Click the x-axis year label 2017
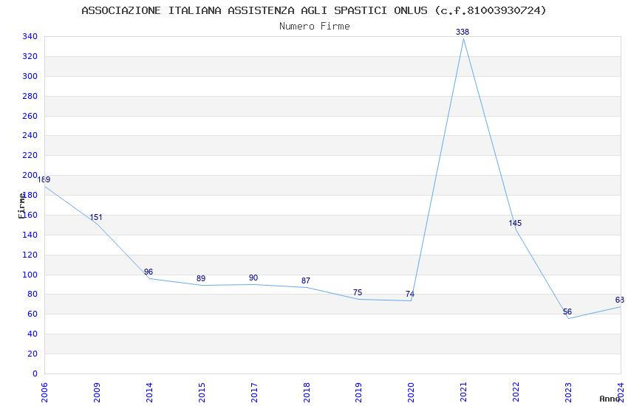The width and height of the screenshot is (628, 406). (x=254, y=393)
